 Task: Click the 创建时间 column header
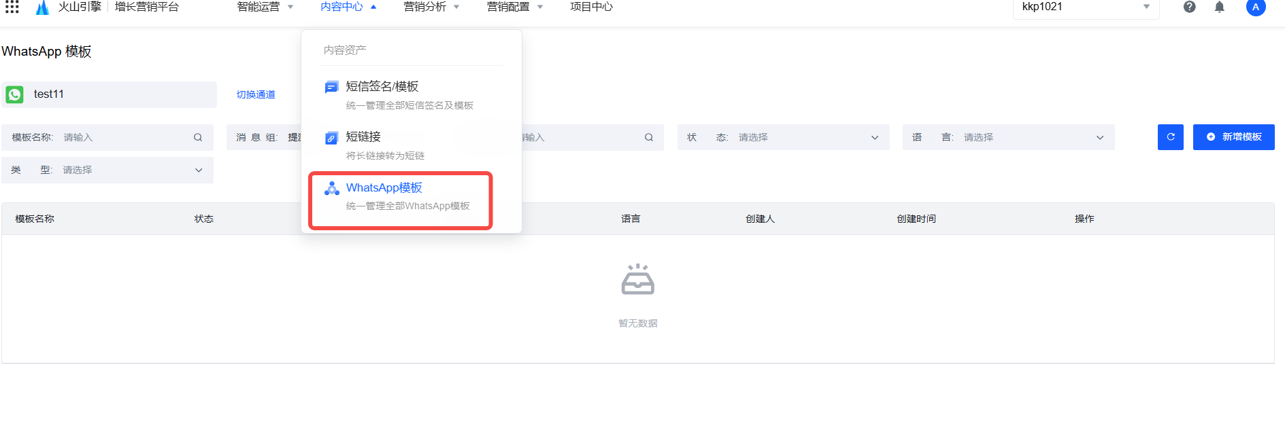click(916, 219)
